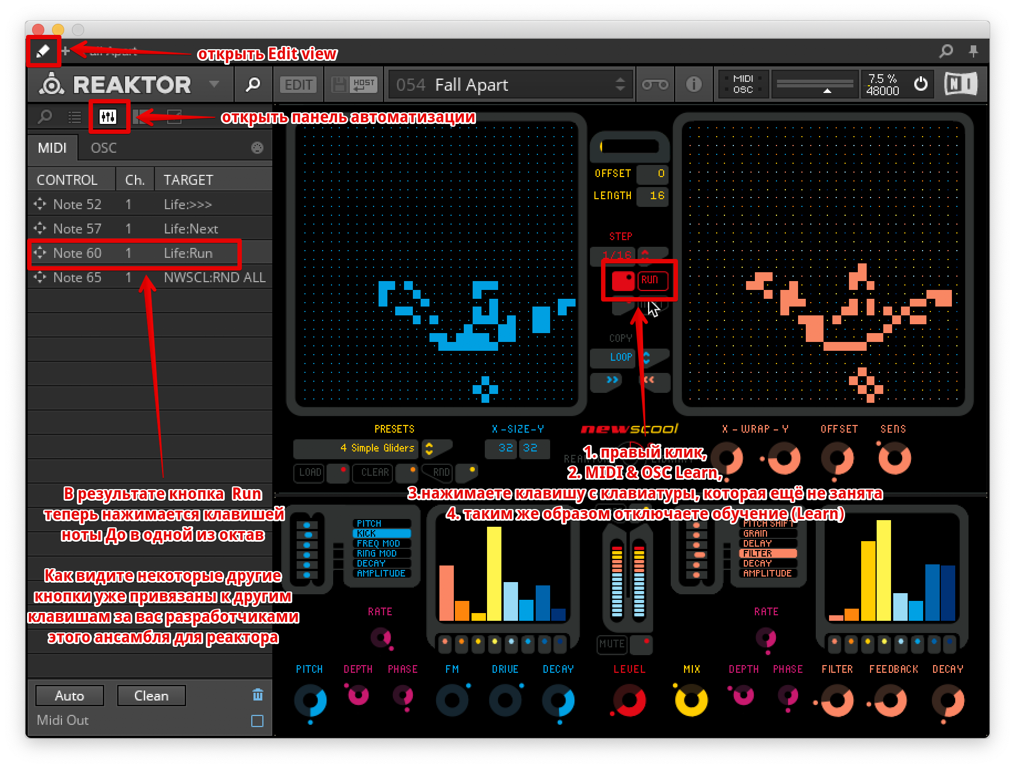Toggle the audio engine power icon

tap(920, 84)
